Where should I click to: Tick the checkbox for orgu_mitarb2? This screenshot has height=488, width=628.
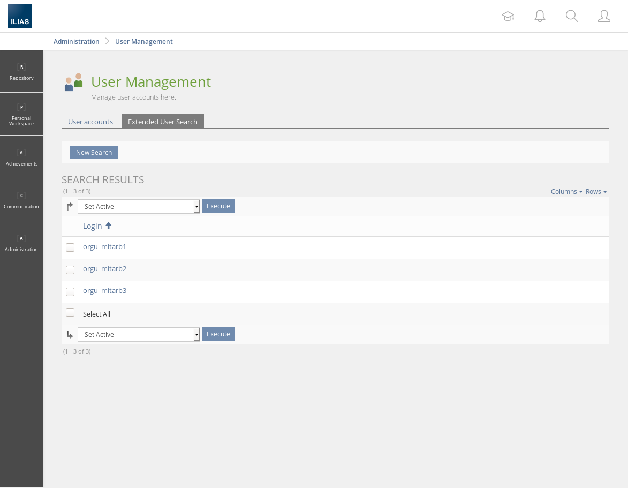[70, 270]
